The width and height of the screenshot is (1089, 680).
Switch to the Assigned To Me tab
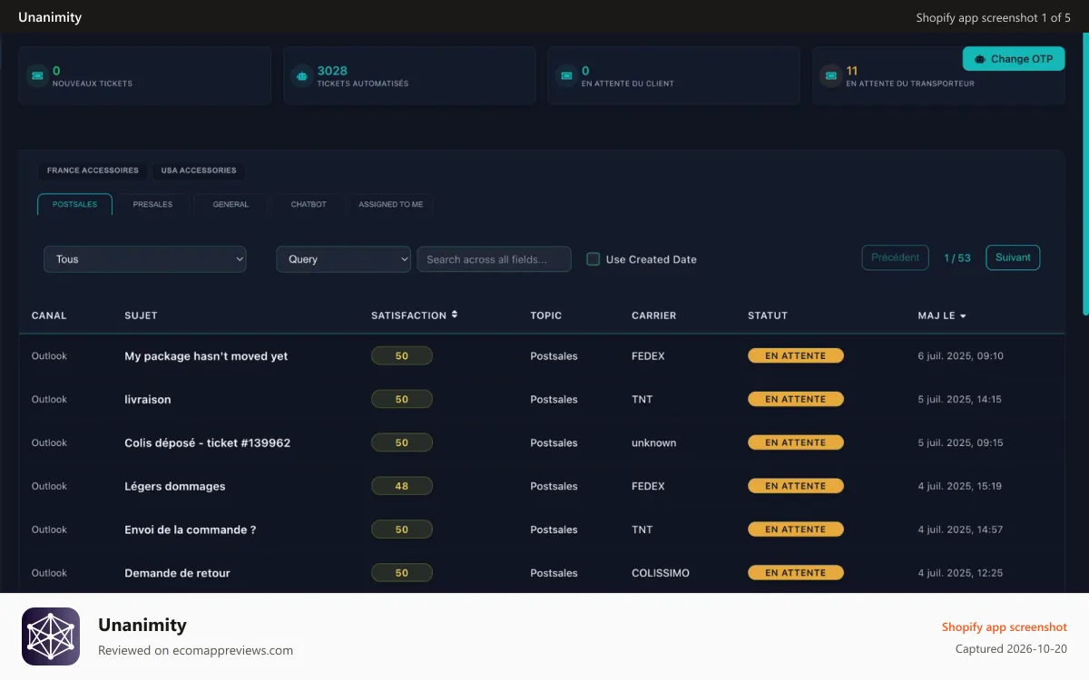click(x=390, y=204)
